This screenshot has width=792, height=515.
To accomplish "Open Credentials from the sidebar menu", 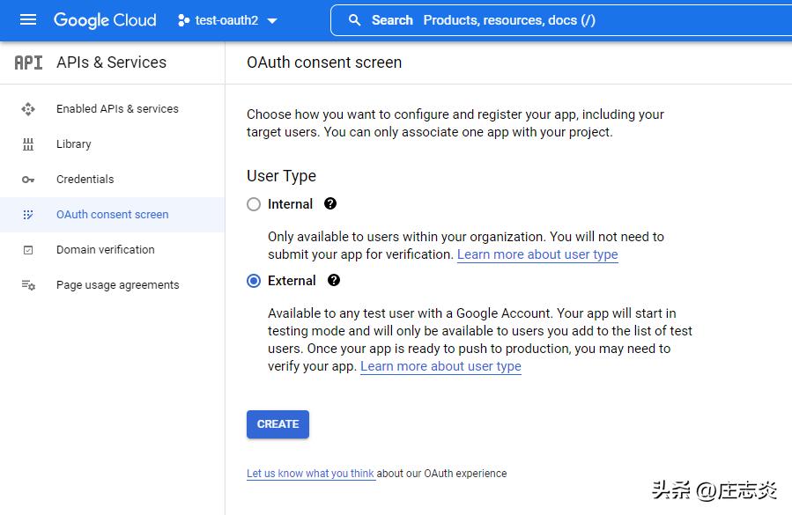I will tap(85, 179).
